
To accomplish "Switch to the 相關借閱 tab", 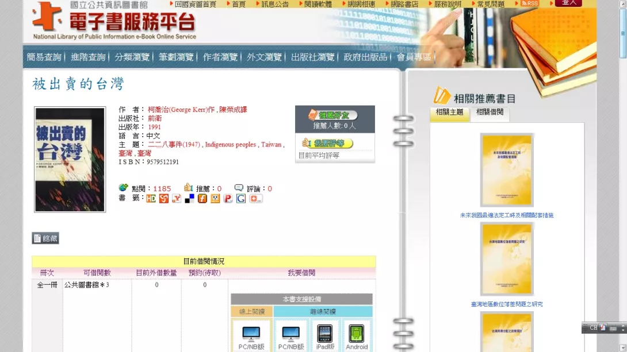I will tap(490, 113).
